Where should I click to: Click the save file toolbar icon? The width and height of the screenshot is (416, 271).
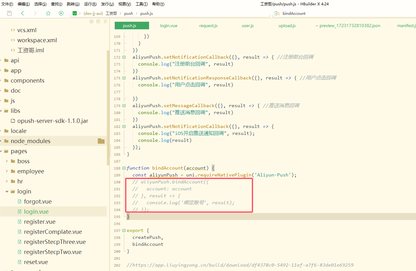(x=9, y=13)
